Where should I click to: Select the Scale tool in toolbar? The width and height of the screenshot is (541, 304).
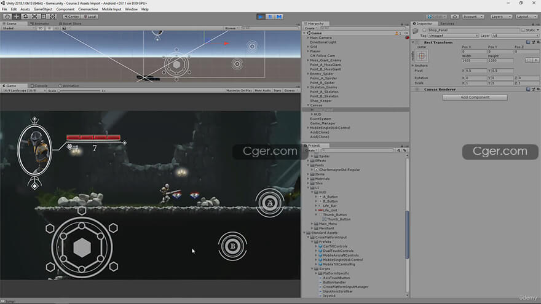35,17
